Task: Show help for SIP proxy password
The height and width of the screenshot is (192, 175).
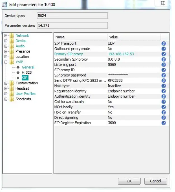Action: click(x=164, y=75)
